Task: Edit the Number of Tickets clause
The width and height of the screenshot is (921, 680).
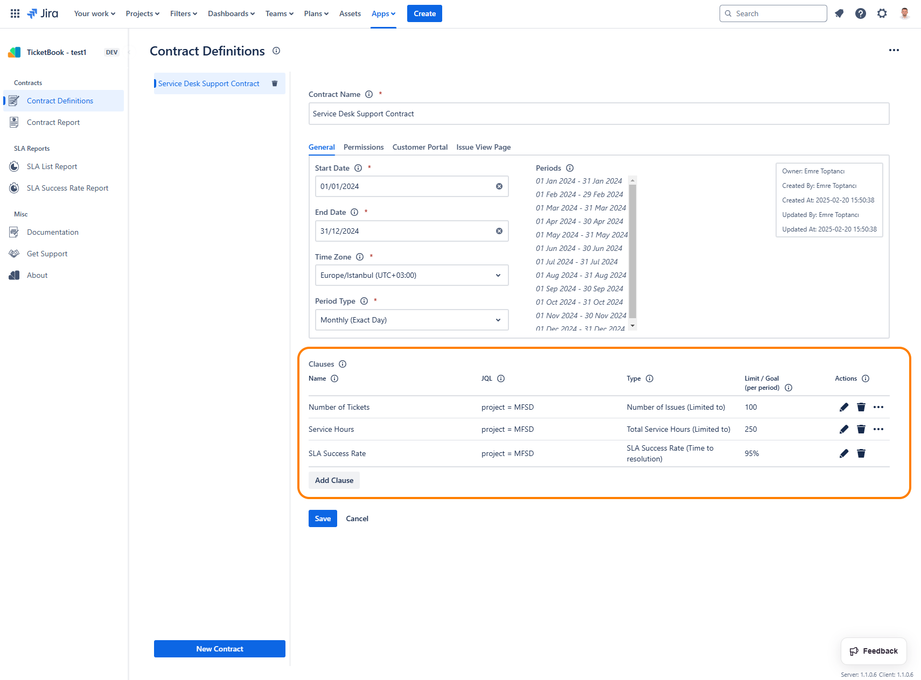Action: (843, 407)
